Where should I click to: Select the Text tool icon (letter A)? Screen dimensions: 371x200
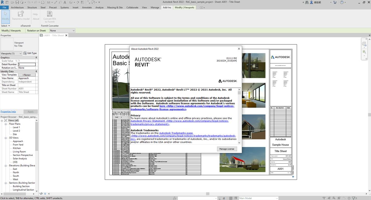click(65, 2)
